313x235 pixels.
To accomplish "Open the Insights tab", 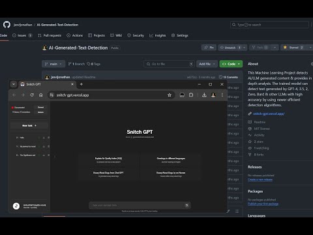I will click(x=158, y=35).
